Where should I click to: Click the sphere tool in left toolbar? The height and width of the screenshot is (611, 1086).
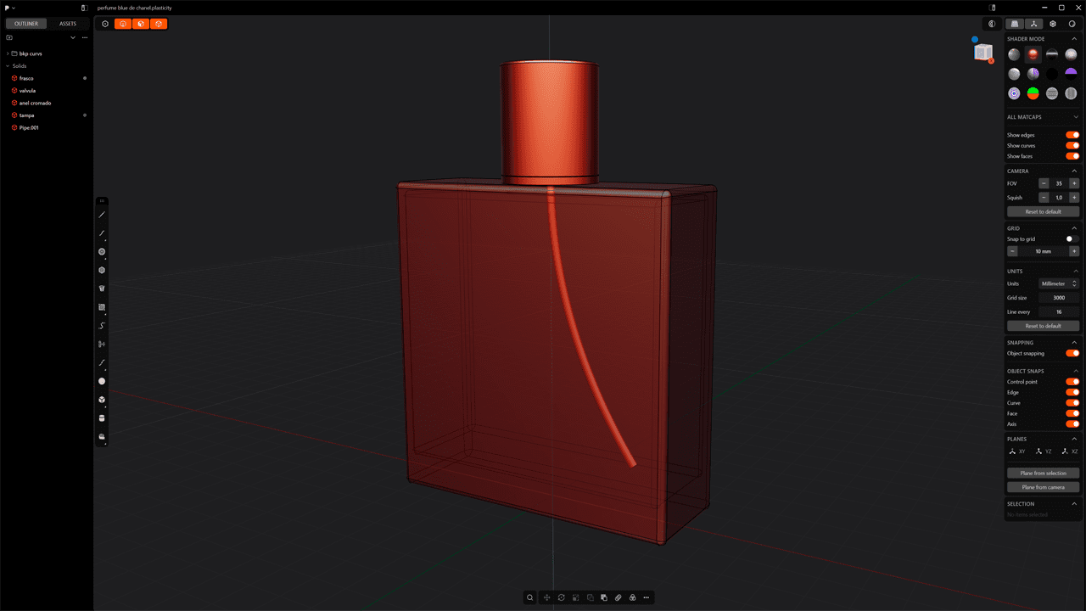tap(102, 381)
